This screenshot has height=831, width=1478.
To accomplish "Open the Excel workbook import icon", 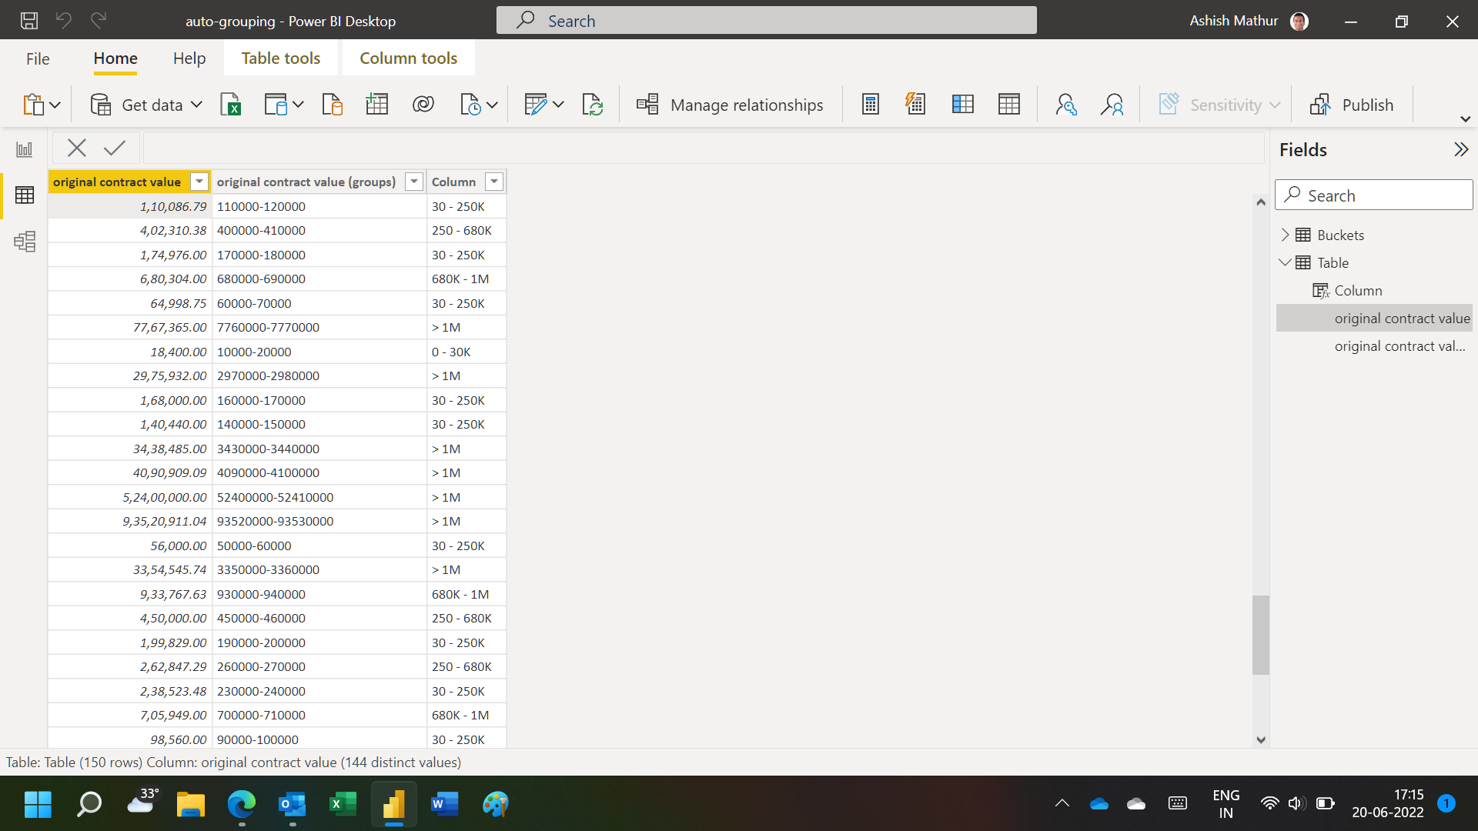I will coord(231,105).
